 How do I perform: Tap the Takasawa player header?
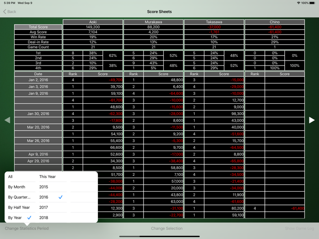[x=214, y=22]
